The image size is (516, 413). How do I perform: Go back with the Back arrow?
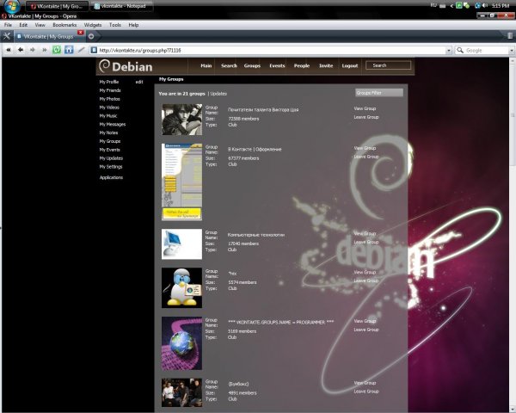21,50
